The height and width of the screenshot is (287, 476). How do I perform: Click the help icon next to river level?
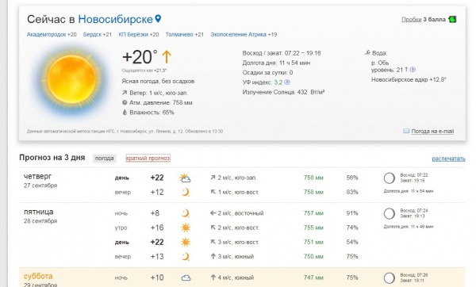point(413,70)
